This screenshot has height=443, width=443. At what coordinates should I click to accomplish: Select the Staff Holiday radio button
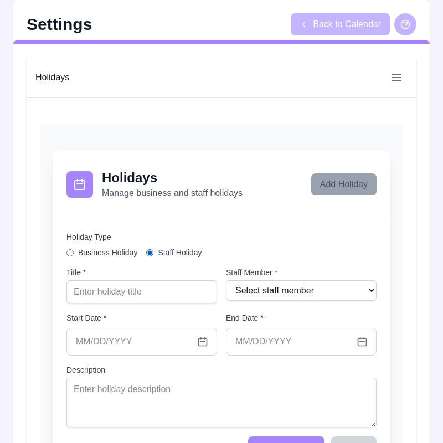(x=150, y=253)
